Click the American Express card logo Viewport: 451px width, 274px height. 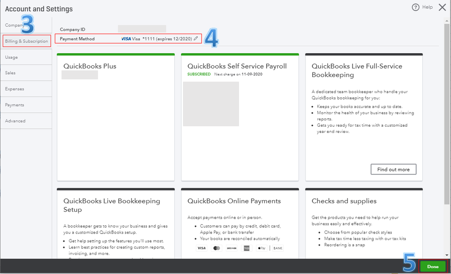coord(246,248)
